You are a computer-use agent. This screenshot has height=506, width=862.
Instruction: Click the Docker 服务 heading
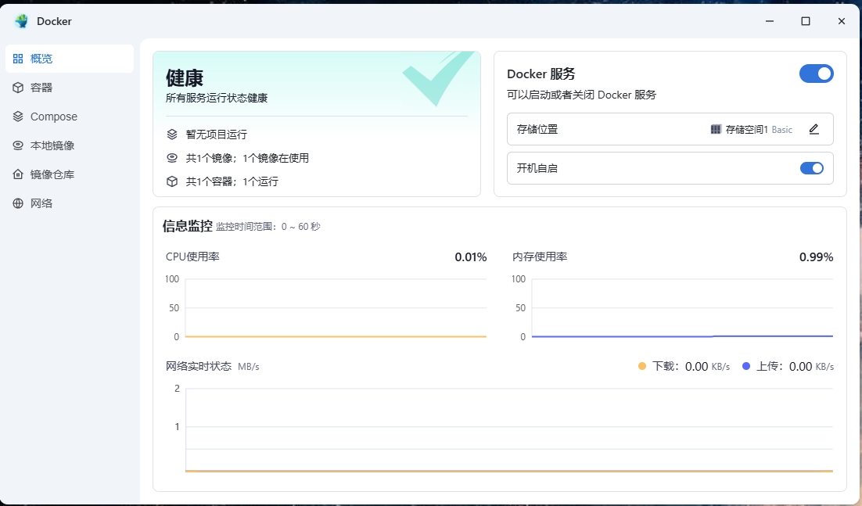coord(541,74)
